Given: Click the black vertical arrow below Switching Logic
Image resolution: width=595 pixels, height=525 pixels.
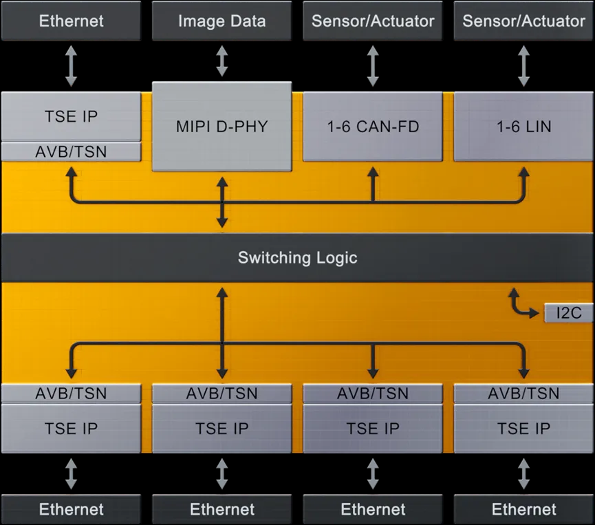Looking at the screenshot, I should (x=222, y=333).
